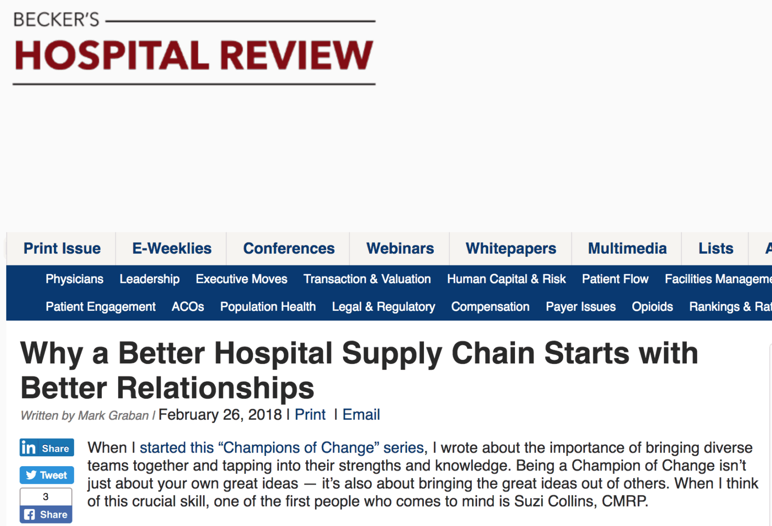Switch to the Multimedia tab
This screenshot has width=772, height=526.
click(627, 248)
